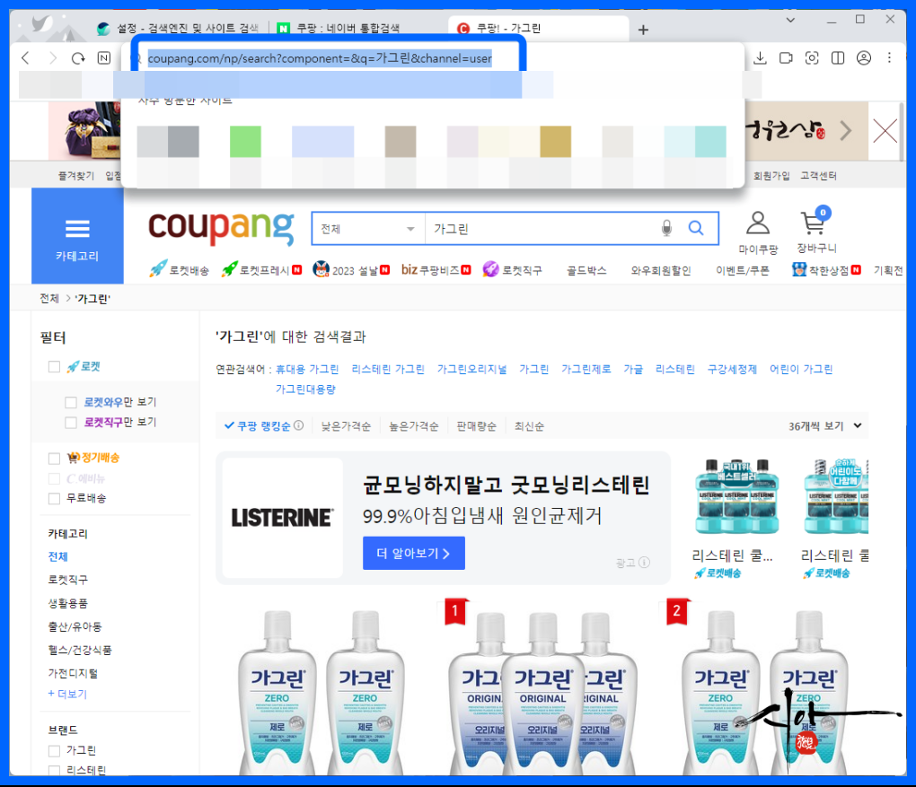
Task: Go back with the browser back arrow
Action: point(25,57)
